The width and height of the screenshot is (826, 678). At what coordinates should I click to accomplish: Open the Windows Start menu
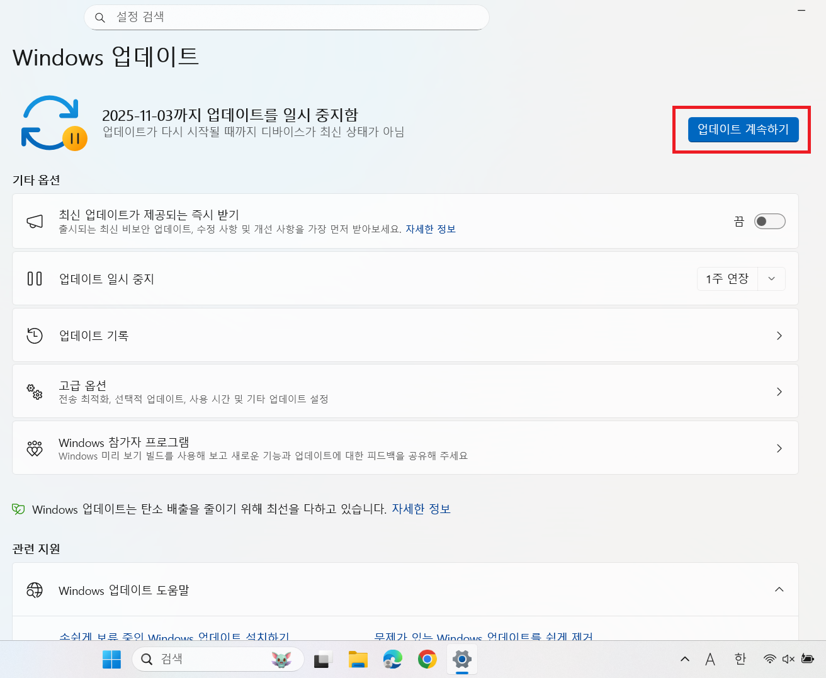pyautogui.click(x=111, y=659)
